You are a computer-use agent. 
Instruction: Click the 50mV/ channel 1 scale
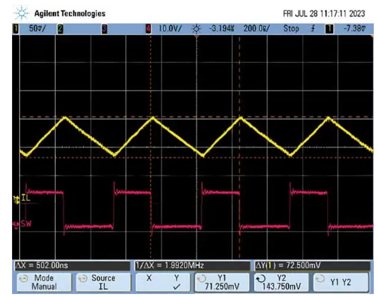(x=38, y=29)
